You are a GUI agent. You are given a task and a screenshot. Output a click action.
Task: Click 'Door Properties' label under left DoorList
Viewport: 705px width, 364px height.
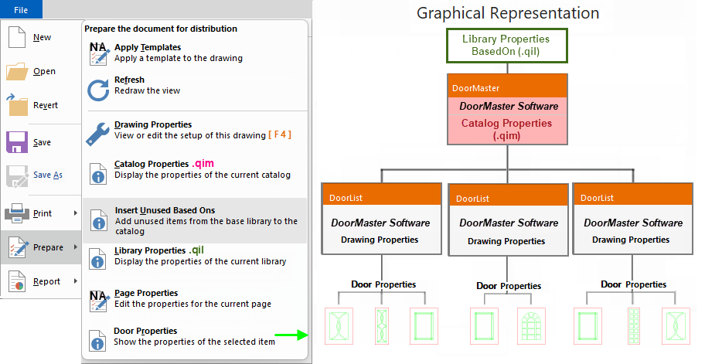(383, 284)
